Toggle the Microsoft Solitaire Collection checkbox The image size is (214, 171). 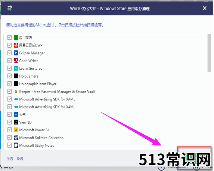[x=9, y=137]
